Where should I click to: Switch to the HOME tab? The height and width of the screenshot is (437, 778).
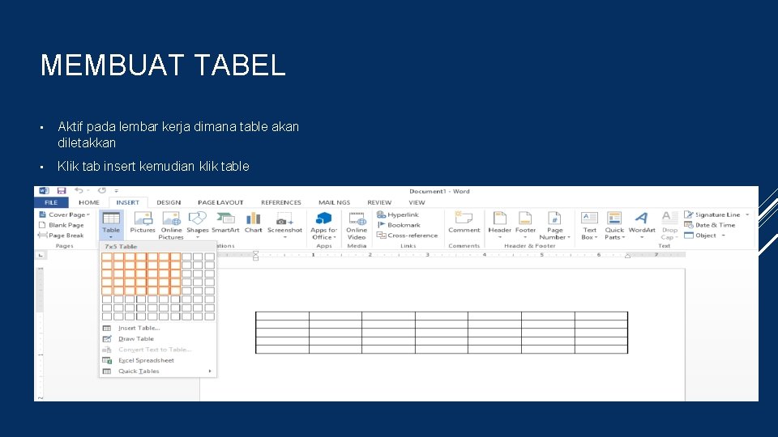(x=89, y=202)
